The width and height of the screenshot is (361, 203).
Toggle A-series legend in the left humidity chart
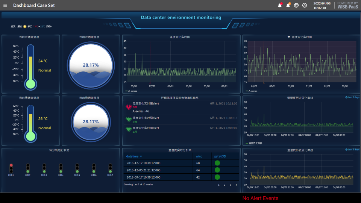132,91
